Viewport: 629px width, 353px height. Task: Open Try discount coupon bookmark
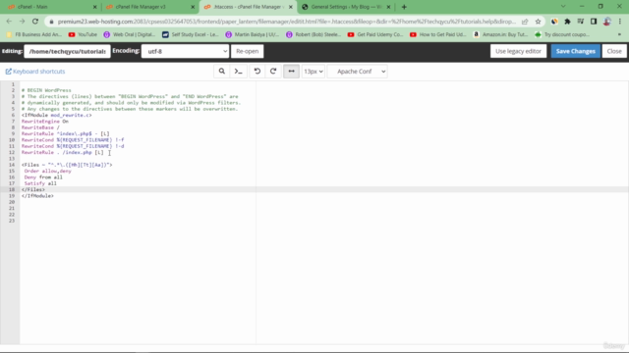562,34
